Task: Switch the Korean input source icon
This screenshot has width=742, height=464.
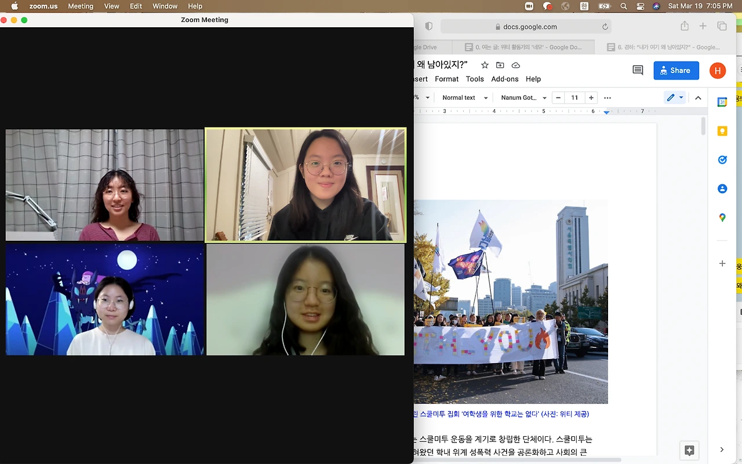Action: point(584,6)
